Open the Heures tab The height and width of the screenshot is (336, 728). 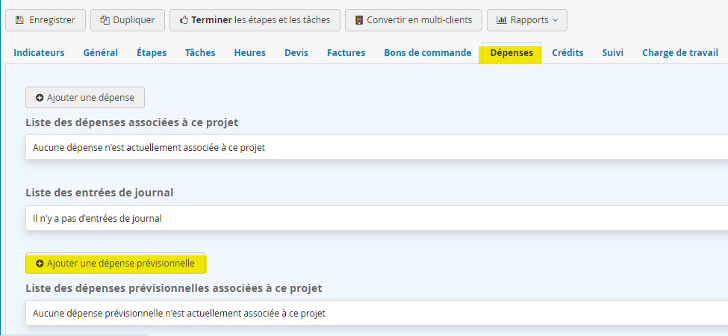(249, 53)
